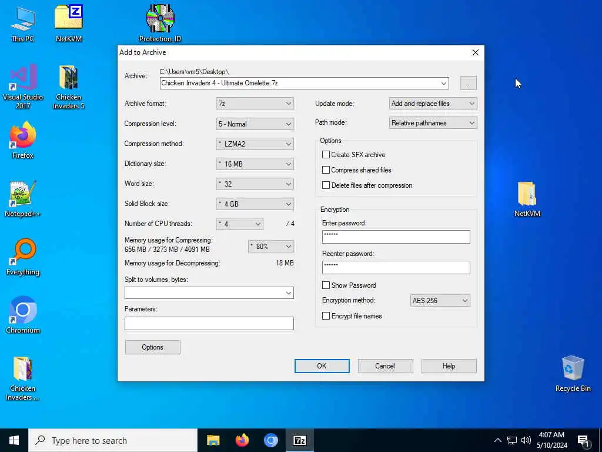
Task: Open Path mode dropdown
Action: 433,123
